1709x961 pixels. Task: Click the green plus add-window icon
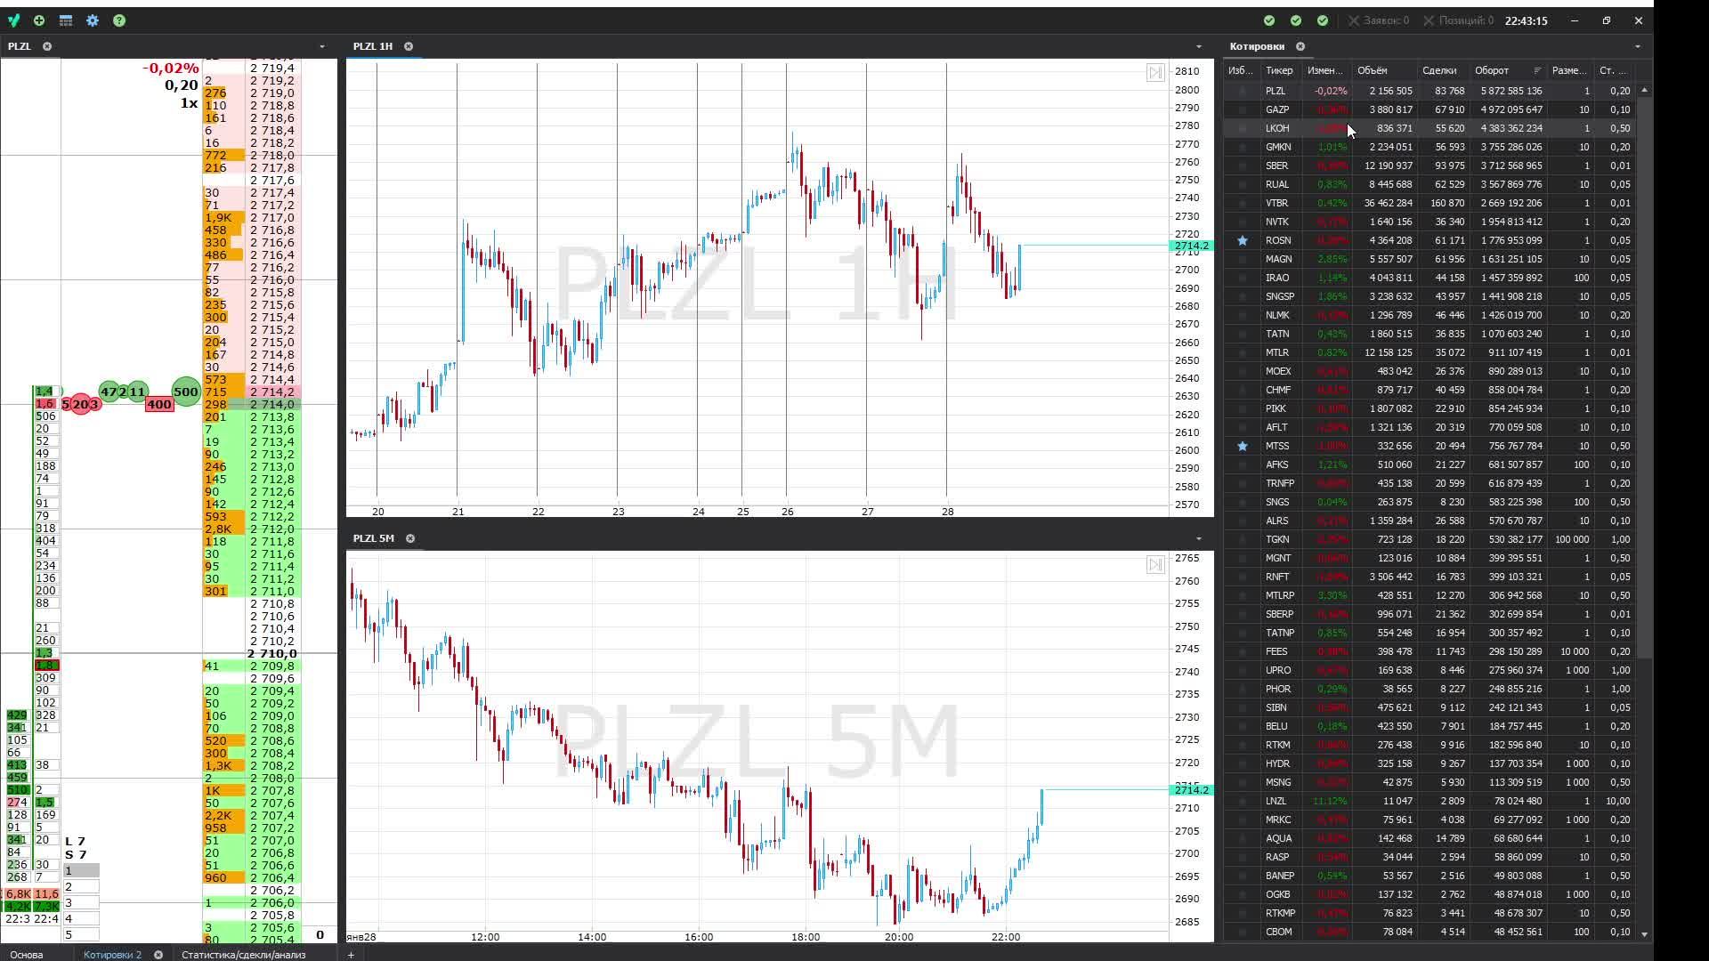(x=39, y=20)
